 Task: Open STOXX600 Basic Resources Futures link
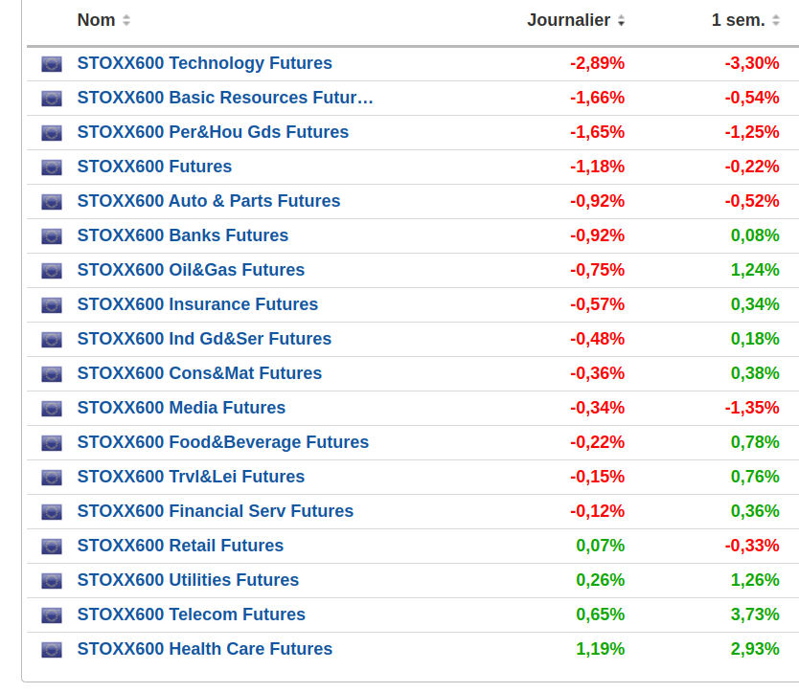(x=225, y=98)
